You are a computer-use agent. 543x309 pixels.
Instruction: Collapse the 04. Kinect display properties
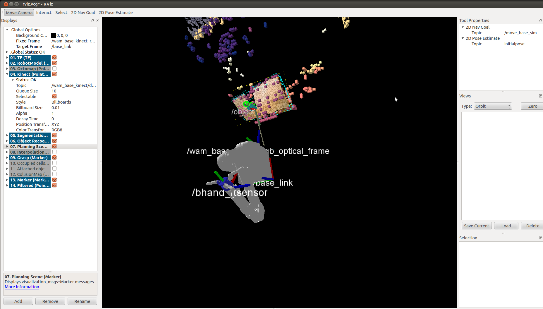[7, 74]
